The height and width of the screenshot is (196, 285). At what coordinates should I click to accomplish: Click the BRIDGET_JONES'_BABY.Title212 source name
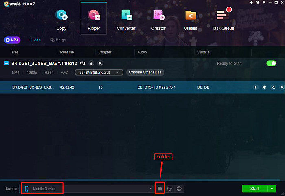(x=44, y=63)
